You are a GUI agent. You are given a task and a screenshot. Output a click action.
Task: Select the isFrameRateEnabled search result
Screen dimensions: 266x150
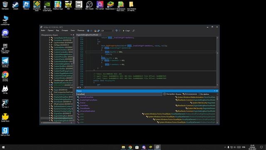(87, 111)
